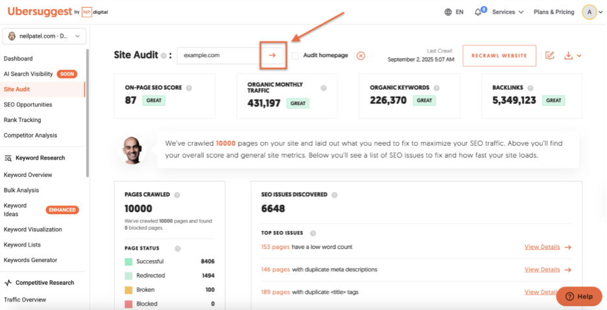Viewport: 607px width, 310px height.
Task: Click the ENHANCED badge
Action: point(62,209)
